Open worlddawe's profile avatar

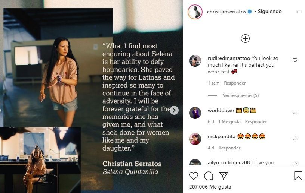click(195, 113)
